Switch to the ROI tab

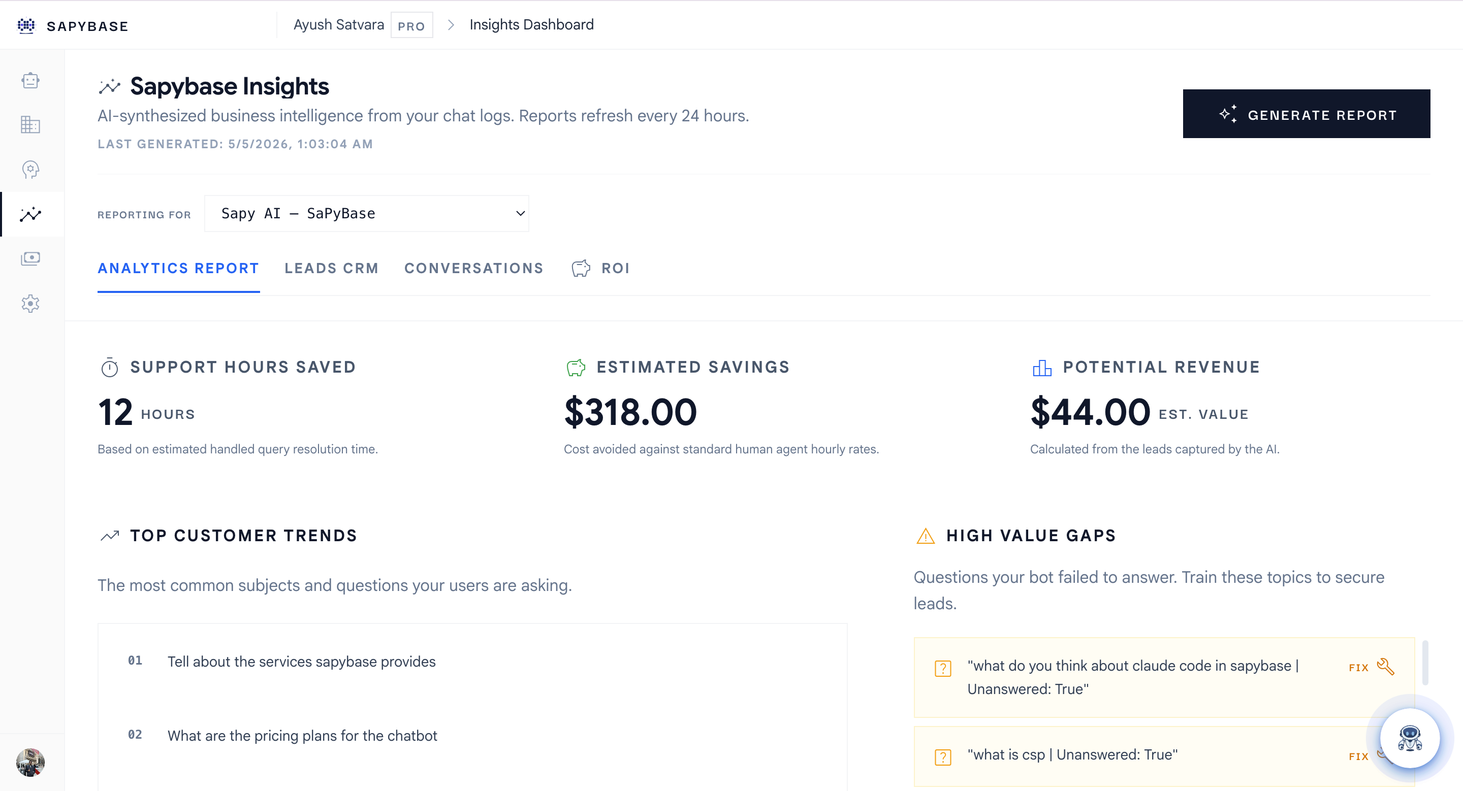click(601, 269)
